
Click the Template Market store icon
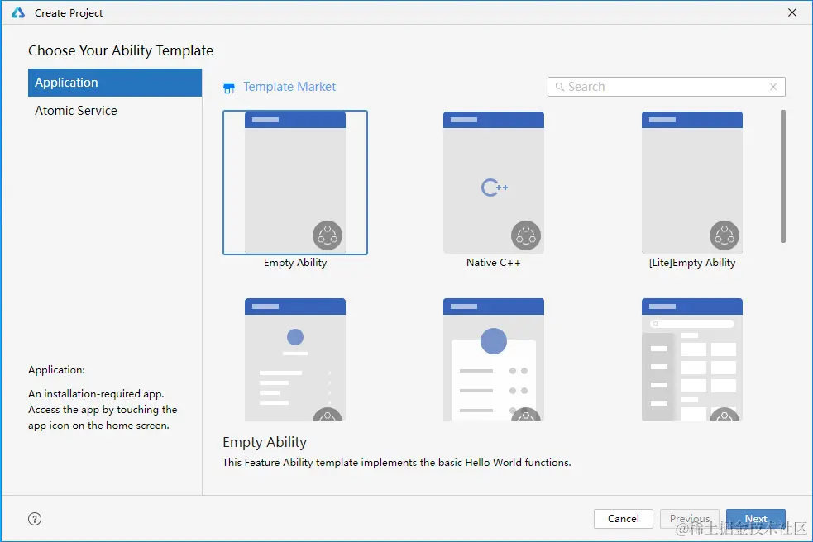[228, 88]
